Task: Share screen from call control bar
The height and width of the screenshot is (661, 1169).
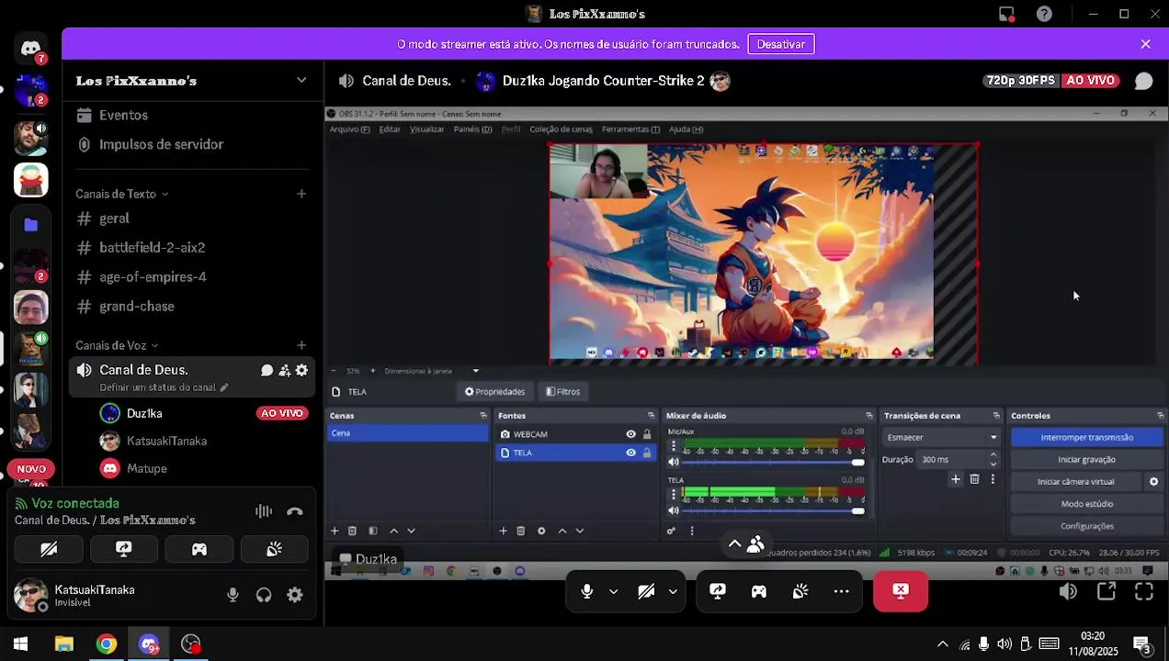Action: pyautogui.click(x=718, y=592)
